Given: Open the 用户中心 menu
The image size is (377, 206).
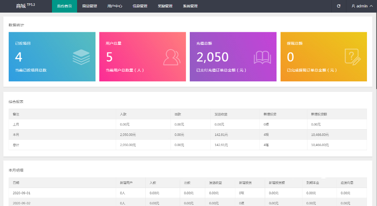Looking at the screenshot, I should (115, 6).
